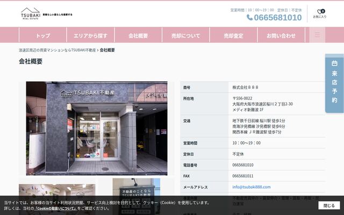Open エリアから探す menu item
This screenshot has height=215, width=344.
pyautogui.click(x=90, y=35)
